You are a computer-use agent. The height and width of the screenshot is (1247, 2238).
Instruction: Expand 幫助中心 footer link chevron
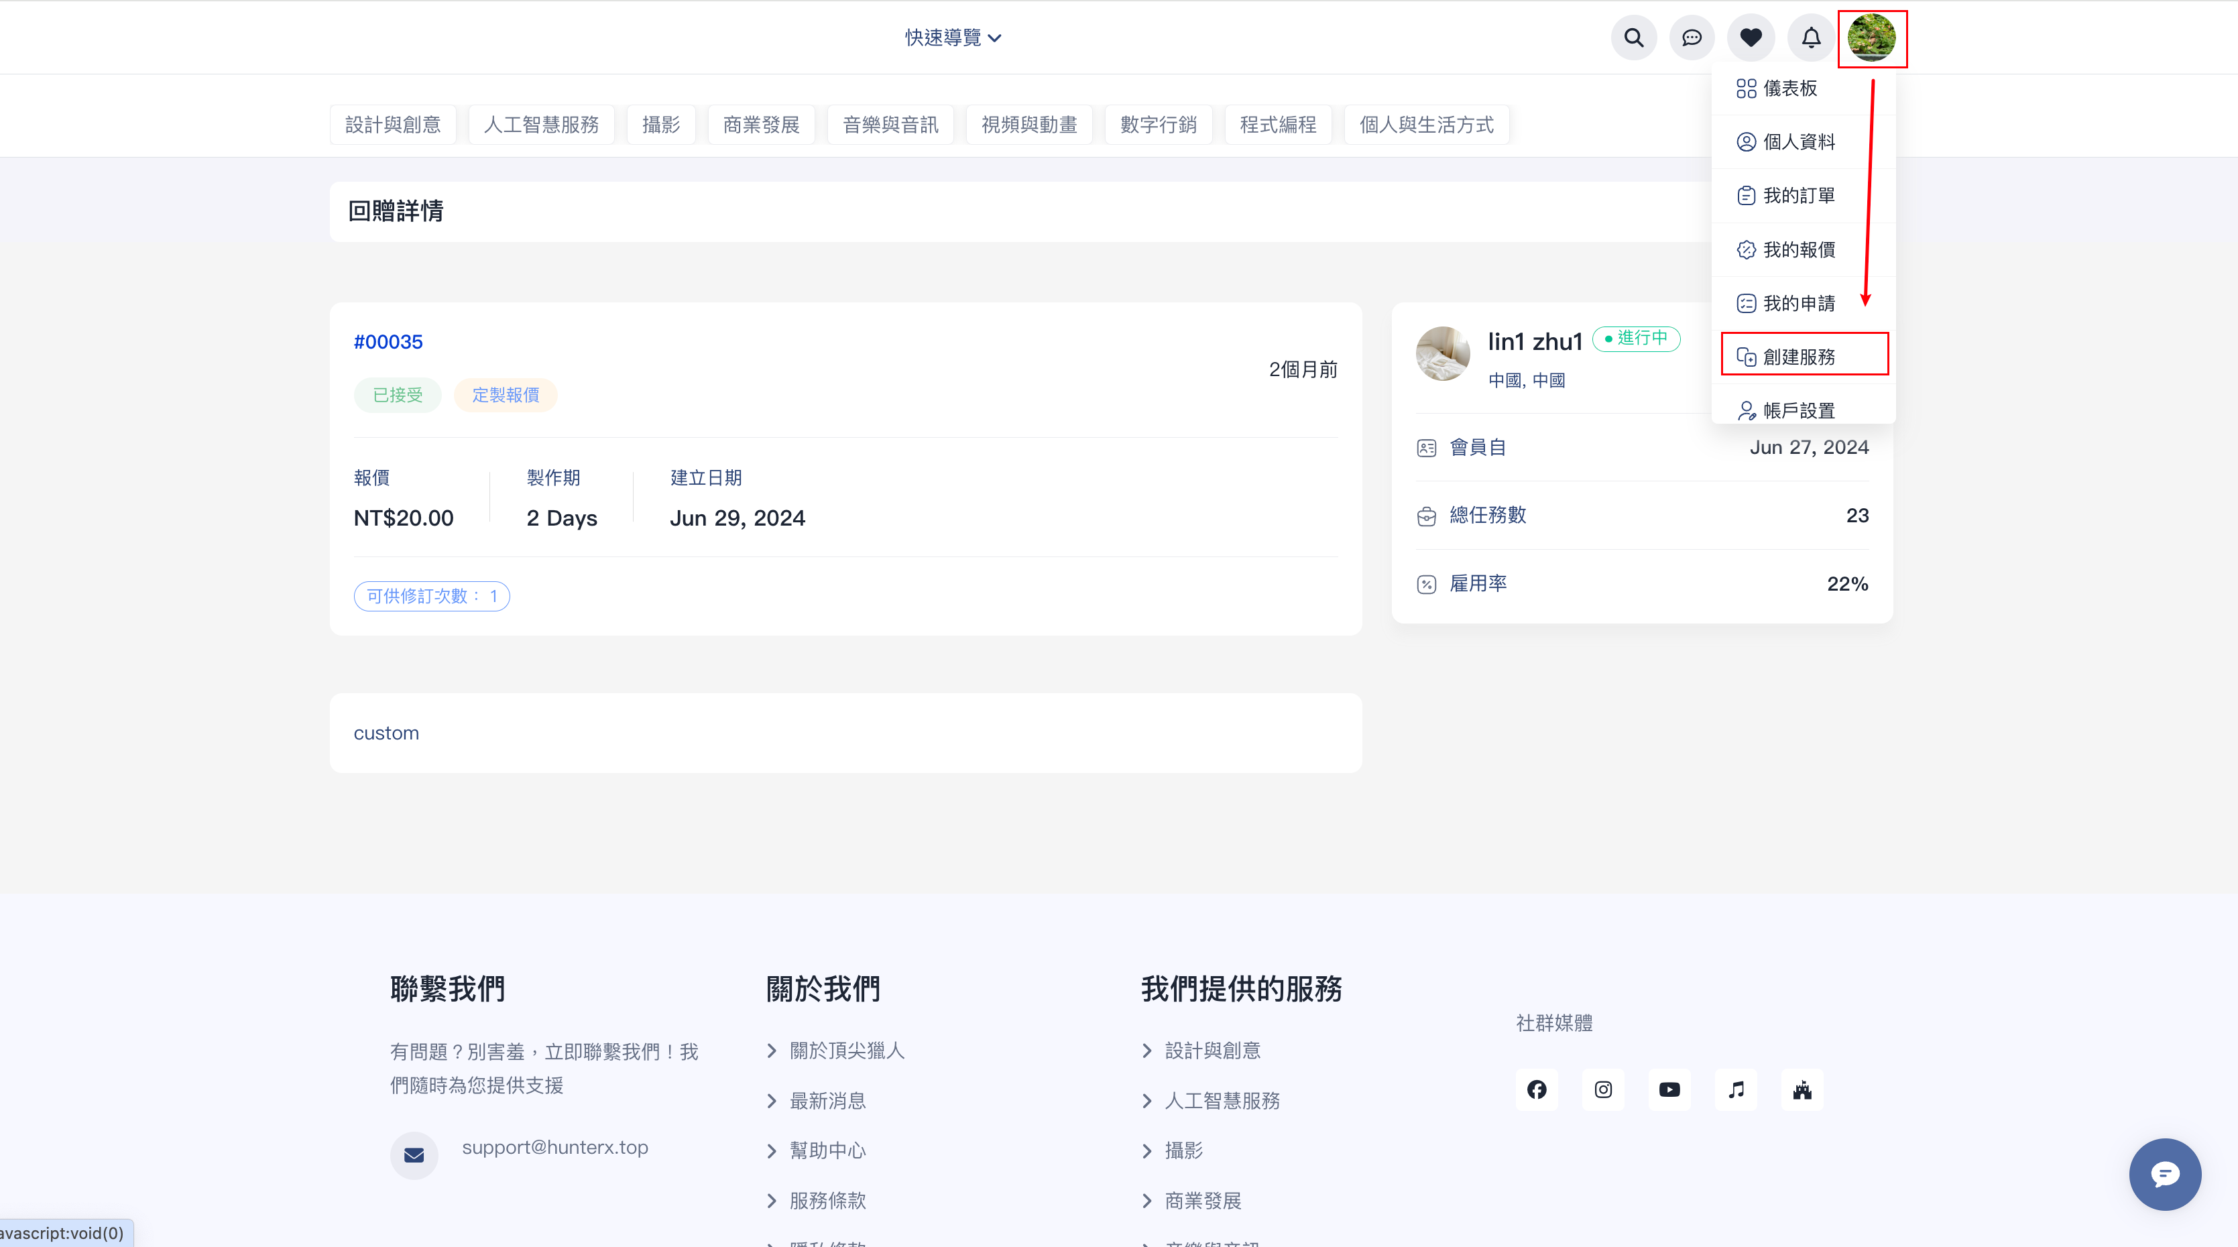[772, 1150]
